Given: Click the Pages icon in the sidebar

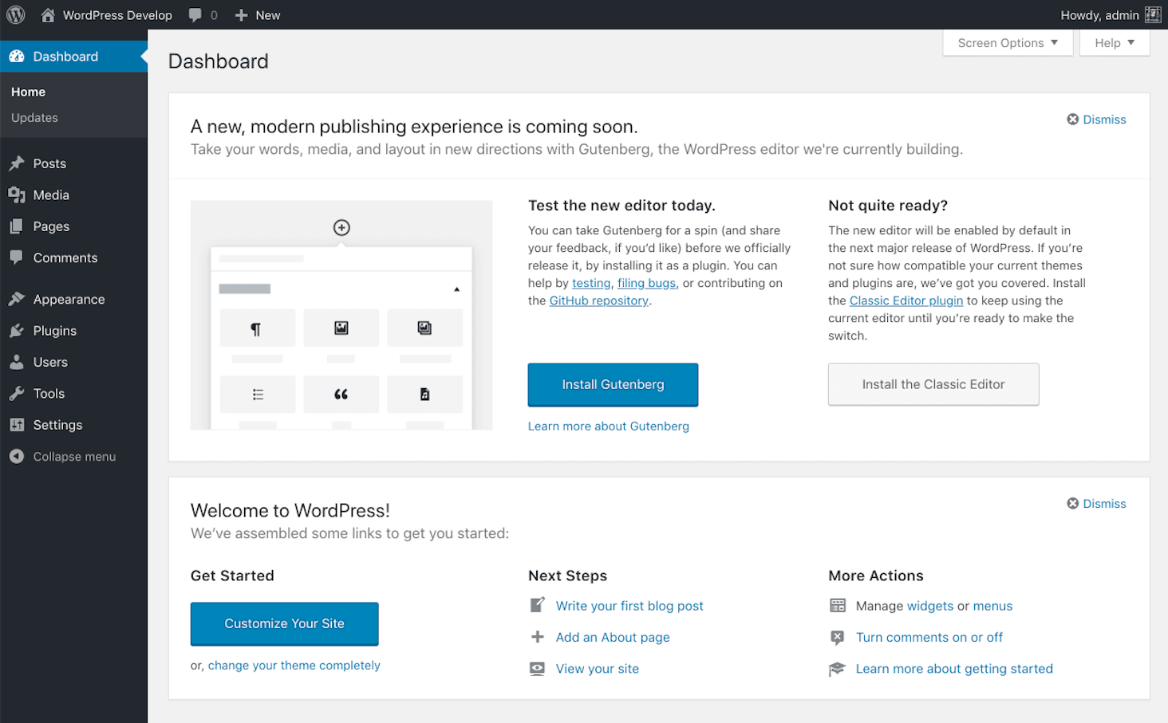Looking at the screenshot, I should (x=18, y=226).
